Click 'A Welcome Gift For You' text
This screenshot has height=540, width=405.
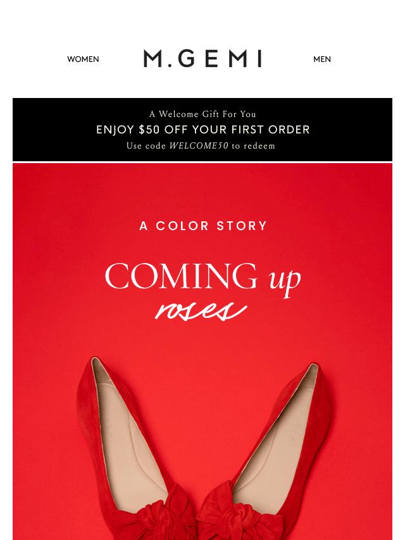click(202, 114)
